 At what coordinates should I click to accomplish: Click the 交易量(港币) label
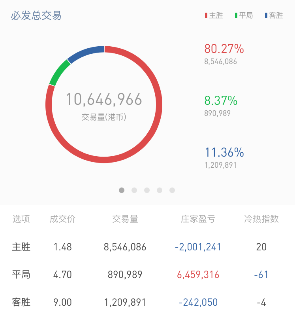[104, 117]
